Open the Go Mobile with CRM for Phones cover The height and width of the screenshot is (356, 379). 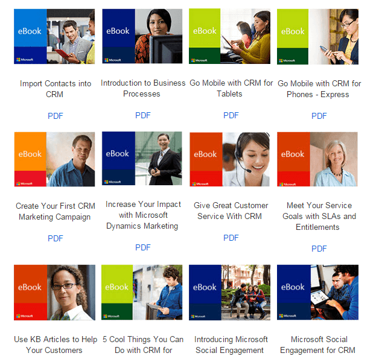pos(317,37)
